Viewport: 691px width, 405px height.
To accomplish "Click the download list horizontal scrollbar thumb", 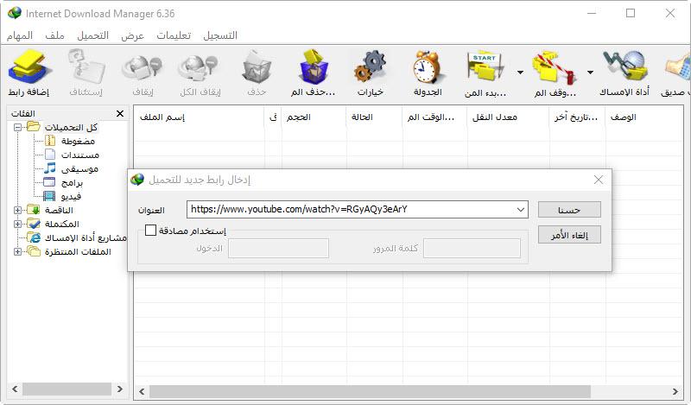I will (370, 391).
